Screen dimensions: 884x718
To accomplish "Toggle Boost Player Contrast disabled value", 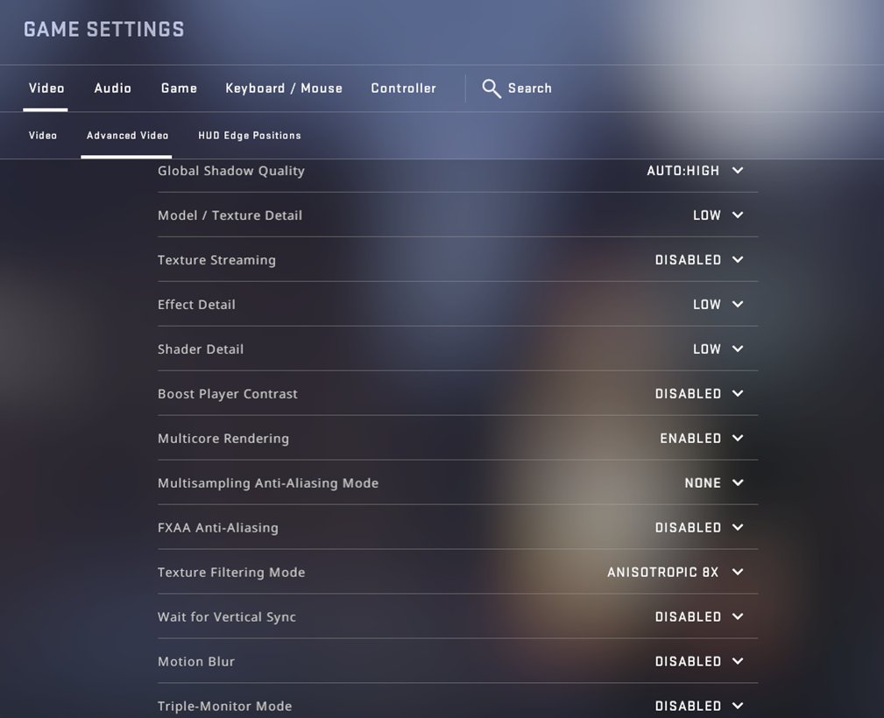I will click(x=688, y=394).
